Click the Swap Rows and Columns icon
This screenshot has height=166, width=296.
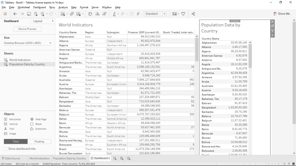click(x=90, y=14)
